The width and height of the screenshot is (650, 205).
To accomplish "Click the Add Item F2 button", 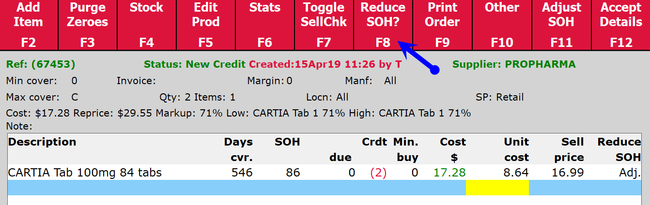I will coord(29,25).
